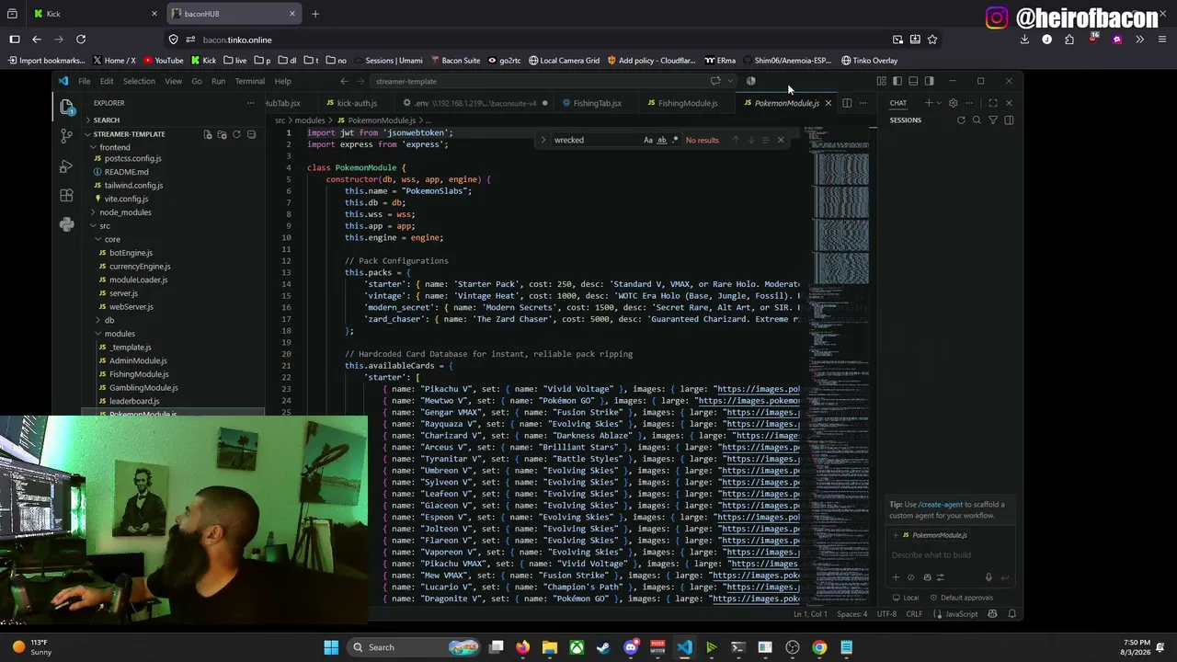Filter the chat sessions
Viewport: 1177px width, 662px height.
pos(992,120)
